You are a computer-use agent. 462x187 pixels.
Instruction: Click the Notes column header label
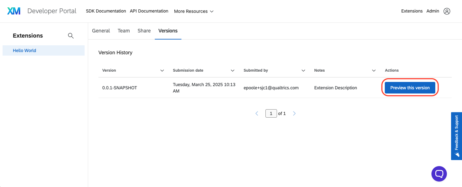pos(319,70)
